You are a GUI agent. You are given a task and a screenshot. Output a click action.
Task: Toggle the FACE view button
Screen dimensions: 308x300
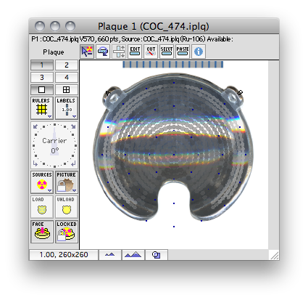coord(42,232)
